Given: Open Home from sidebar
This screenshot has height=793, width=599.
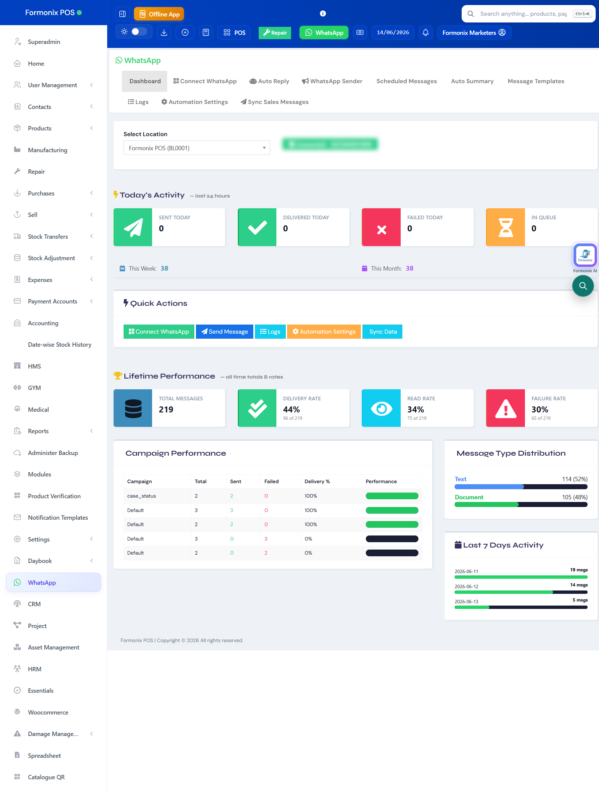Looking at the screenshot, I should 53,63.
